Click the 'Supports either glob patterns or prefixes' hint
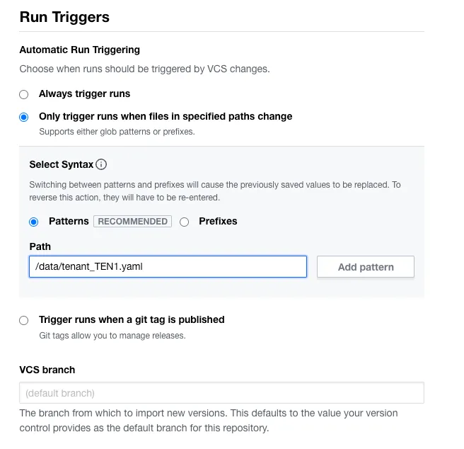 [x=116, y=132]
